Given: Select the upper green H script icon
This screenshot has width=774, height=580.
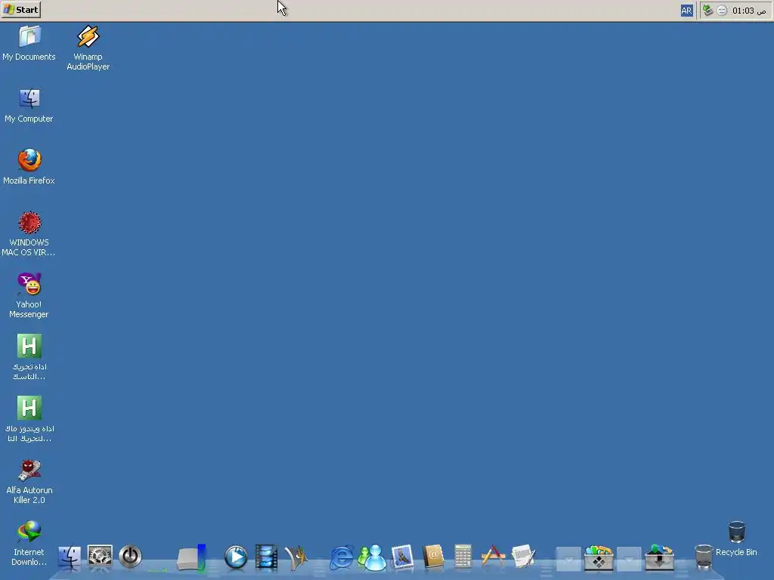Looking at the screenshot, I should click(x=29, y=357).
